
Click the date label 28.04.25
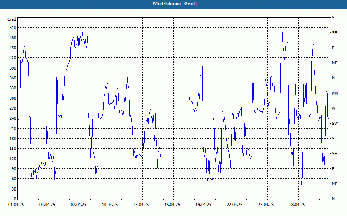click(x=297, y=205)
